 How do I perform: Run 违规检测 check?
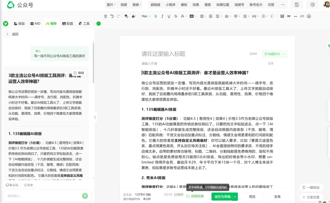point(195,196)
